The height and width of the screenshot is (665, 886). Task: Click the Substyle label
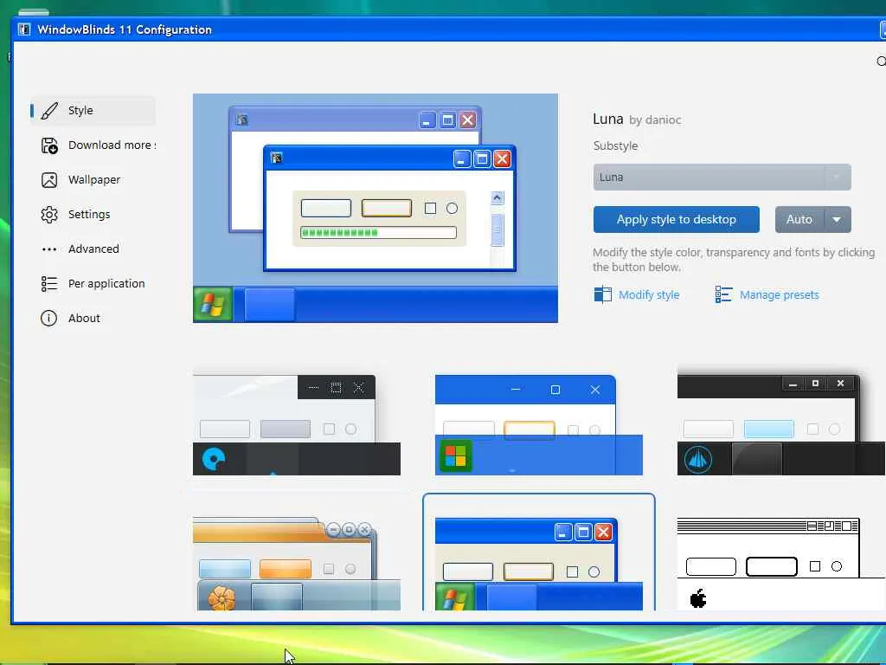coord(615,145)
